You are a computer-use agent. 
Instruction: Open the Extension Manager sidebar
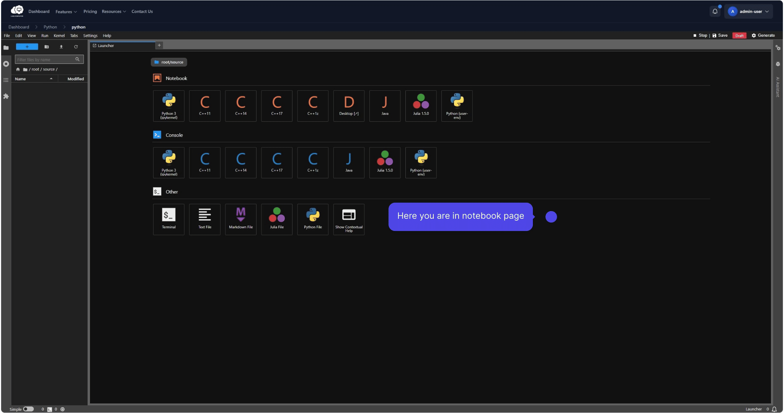tap(6, 96)
